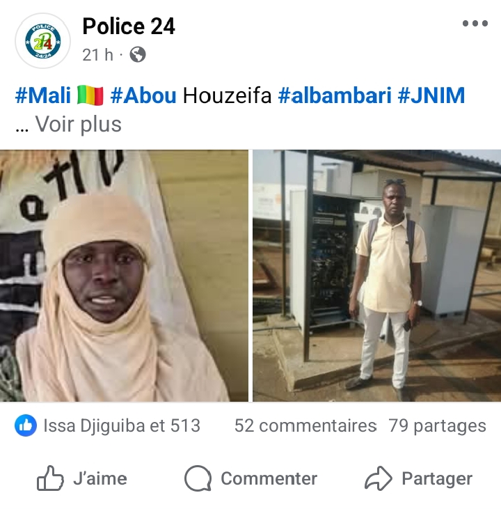Tap the Commenter speech bubble icon
The height and width of the screenshot is (509, 501).
(198, 478)
